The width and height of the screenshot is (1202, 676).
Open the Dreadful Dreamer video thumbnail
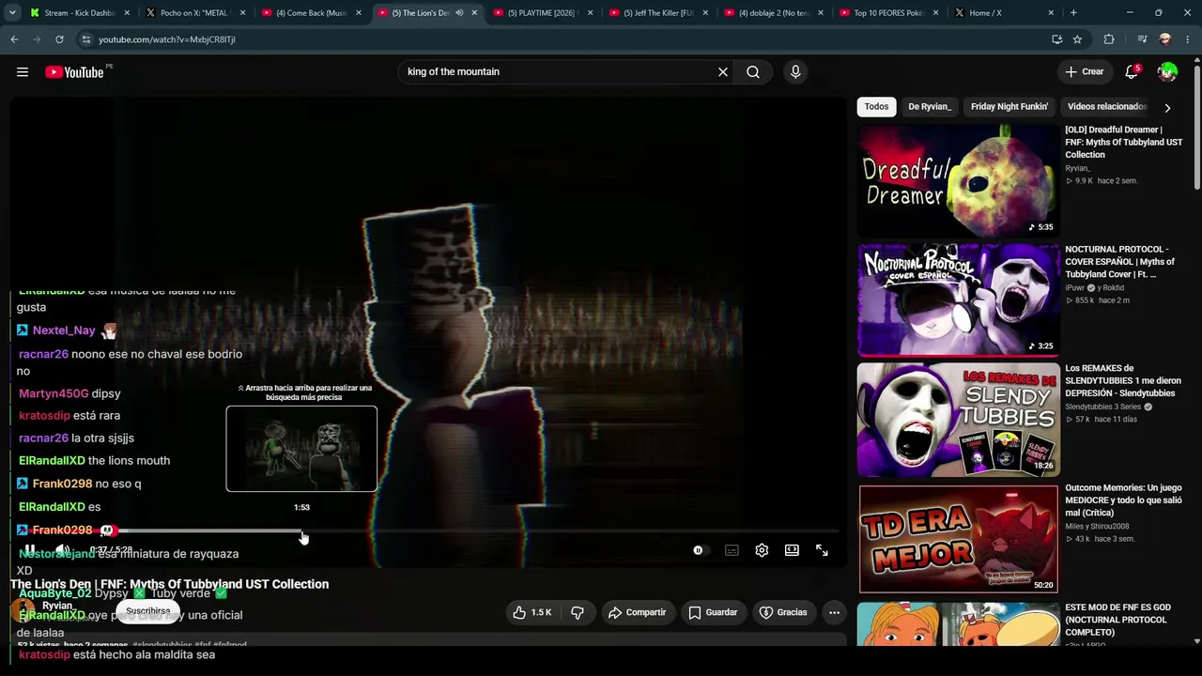pos(958,180)
